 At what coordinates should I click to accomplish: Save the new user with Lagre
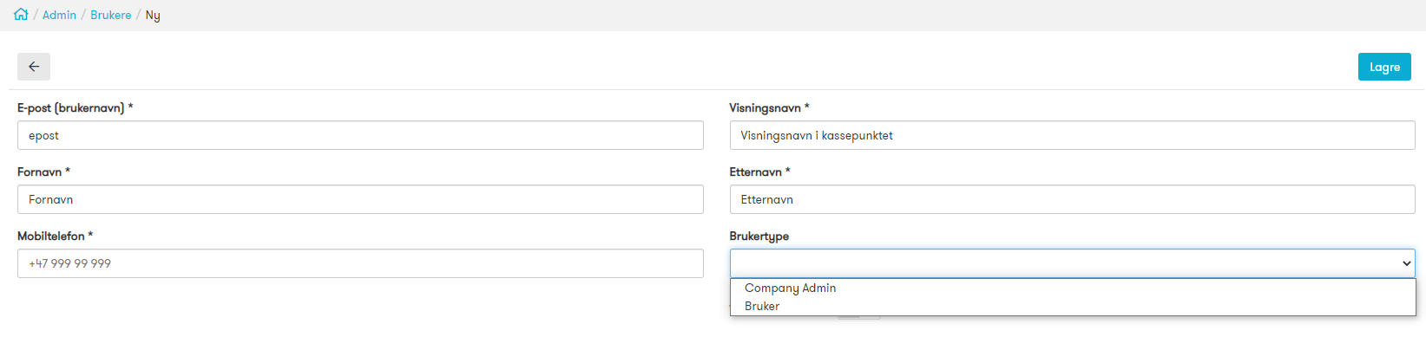click(x=1384, y=67)
